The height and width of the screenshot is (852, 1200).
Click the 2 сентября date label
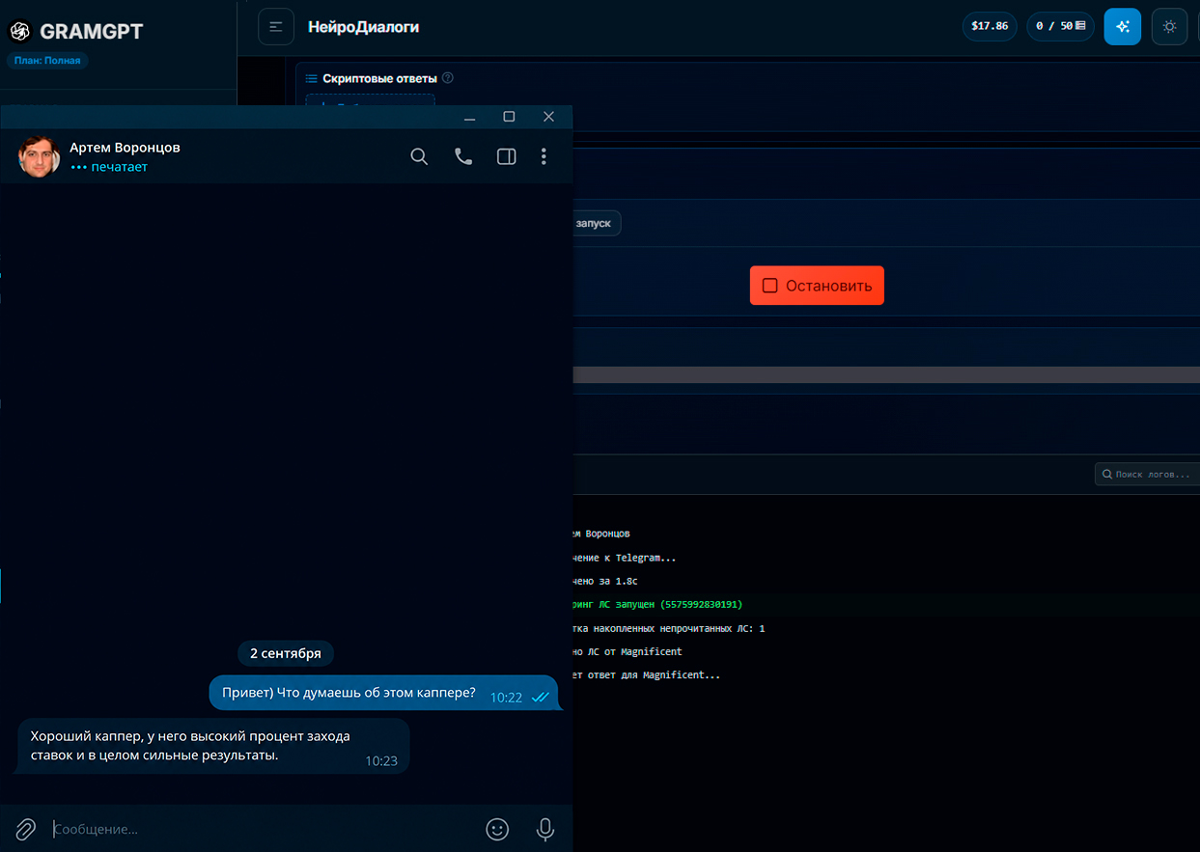point(286,653)
